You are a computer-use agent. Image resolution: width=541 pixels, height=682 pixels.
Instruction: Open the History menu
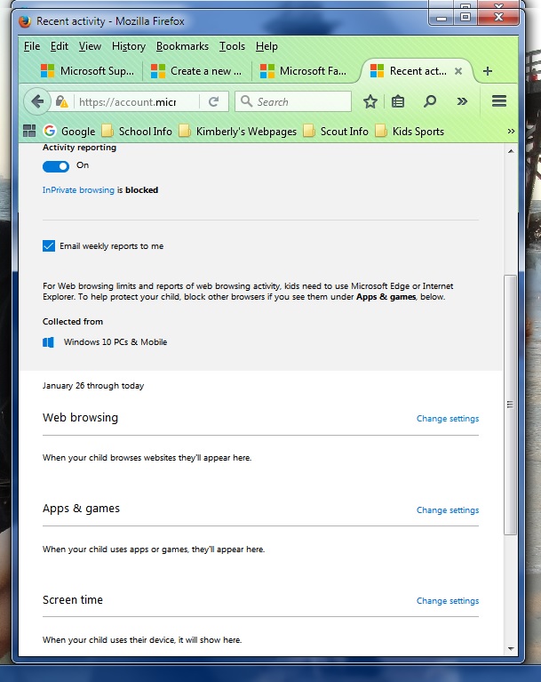[x=129, y=46]
